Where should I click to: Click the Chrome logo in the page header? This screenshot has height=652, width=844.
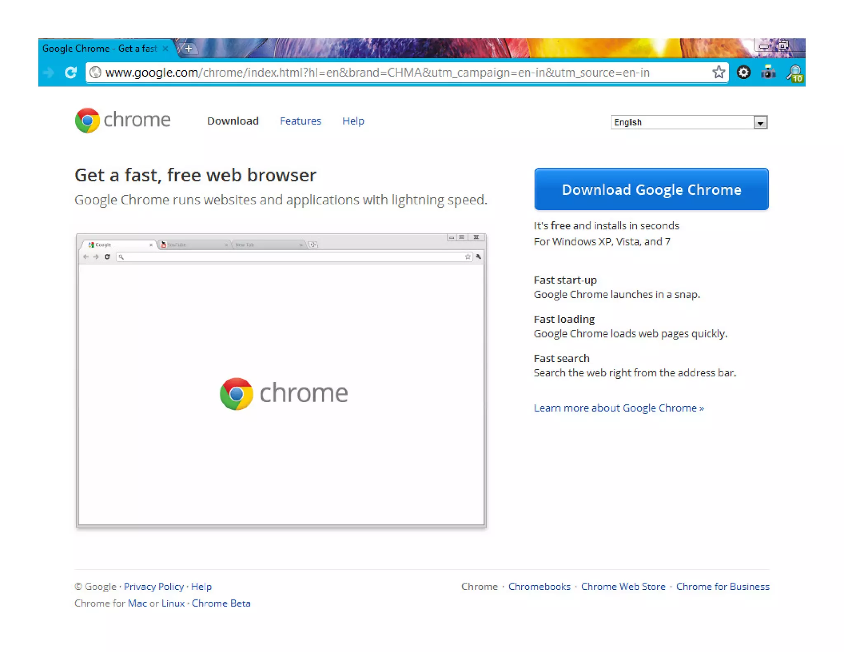[122, 120]
